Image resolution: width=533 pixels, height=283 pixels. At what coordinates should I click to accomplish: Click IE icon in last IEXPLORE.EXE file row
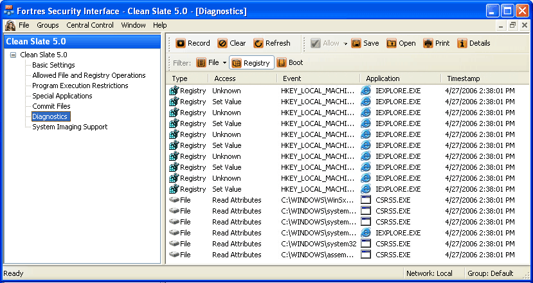click(x=365, y=233)
